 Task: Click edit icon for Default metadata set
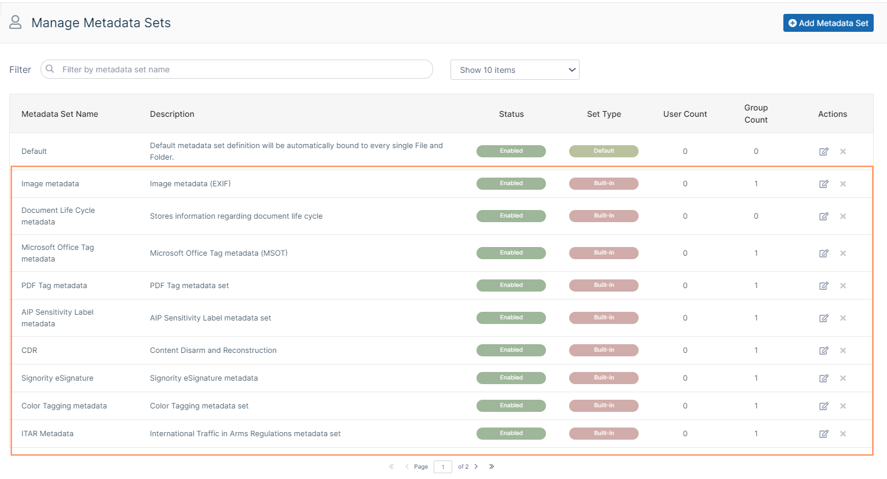point(823,152)
